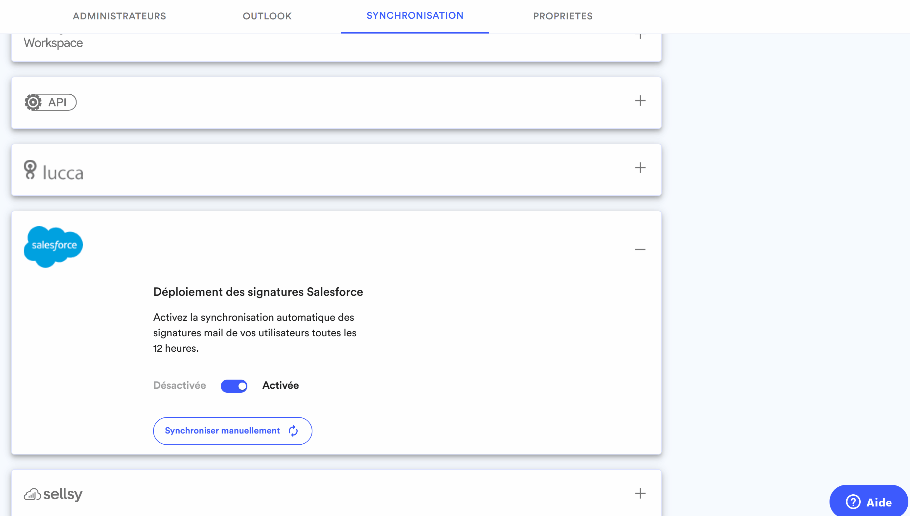The image size is (910, 516).
Task: Collapse the Salesforce section with the minus
Action: (x=640, y=249)
